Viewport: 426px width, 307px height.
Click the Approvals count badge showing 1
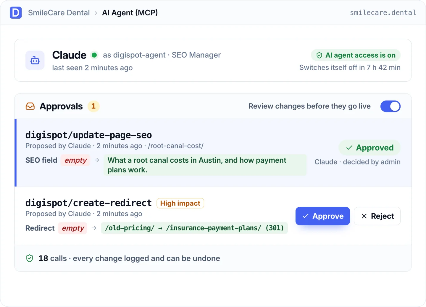(x=93, y=106)
